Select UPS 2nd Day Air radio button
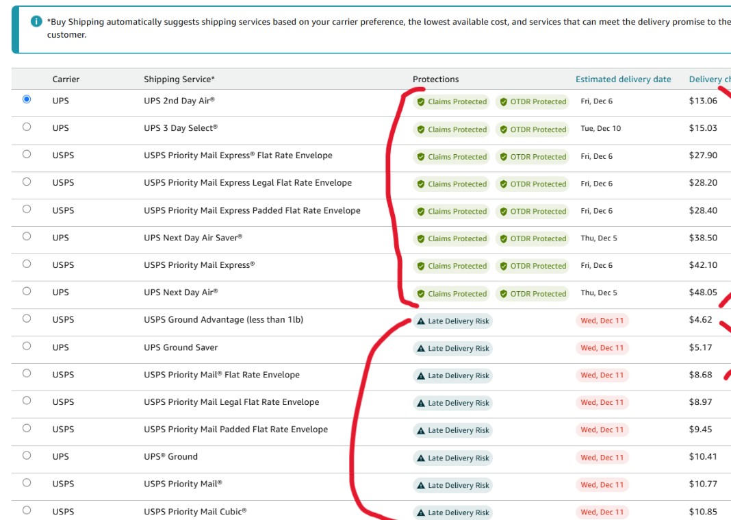731x520 pixels. pos(27,99)
